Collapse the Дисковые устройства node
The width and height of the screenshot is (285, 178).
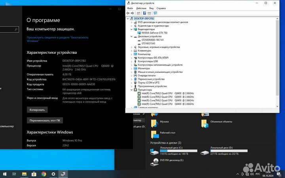132,36
